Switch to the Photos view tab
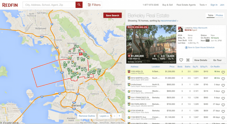 [x=219, y=15]
